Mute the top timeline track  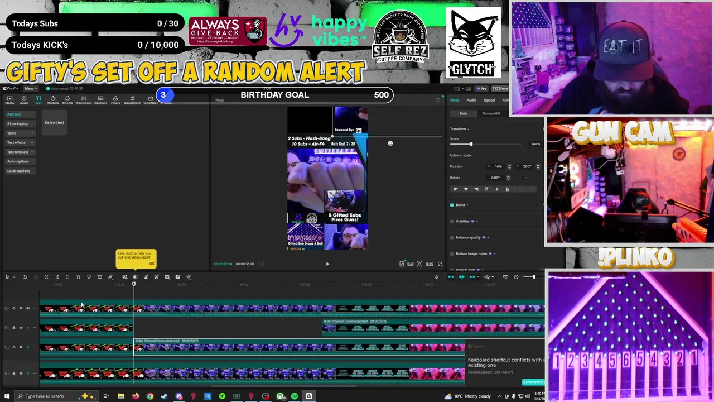[x=28, y=308]
